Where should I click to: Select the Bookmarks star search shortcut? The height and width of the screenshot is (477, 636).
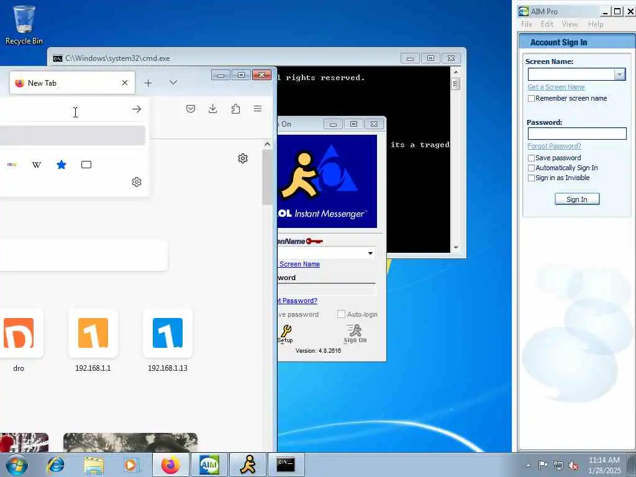click(61, 165)
